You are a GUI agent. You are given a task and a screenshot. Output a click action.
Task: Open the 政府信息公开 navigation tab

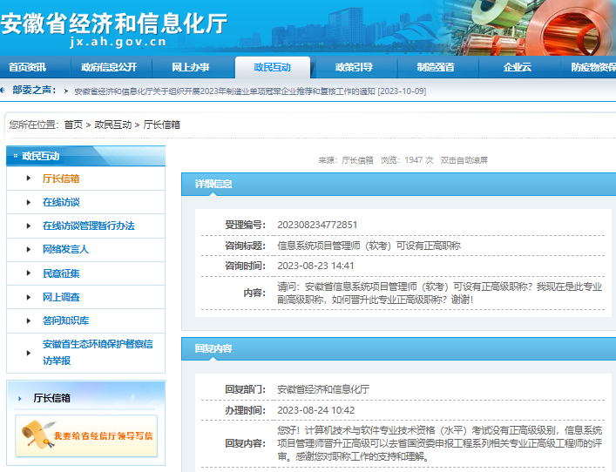point(109,67)
